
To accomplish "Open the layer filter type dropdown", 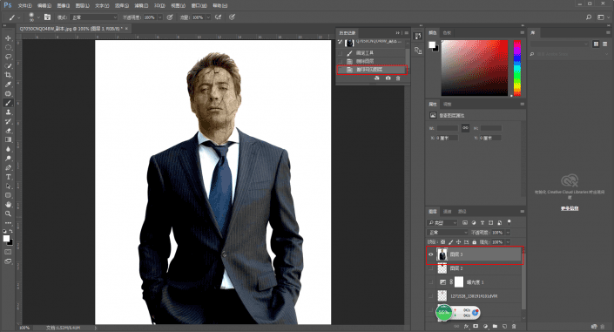I will tap(442, 222).
